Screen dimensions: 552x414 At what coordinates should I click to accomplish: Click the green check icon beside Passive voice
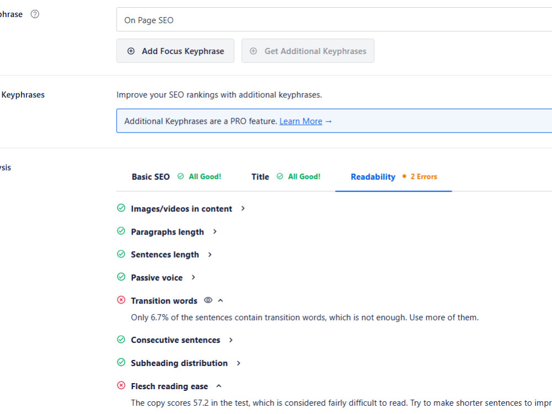point(121,277)
